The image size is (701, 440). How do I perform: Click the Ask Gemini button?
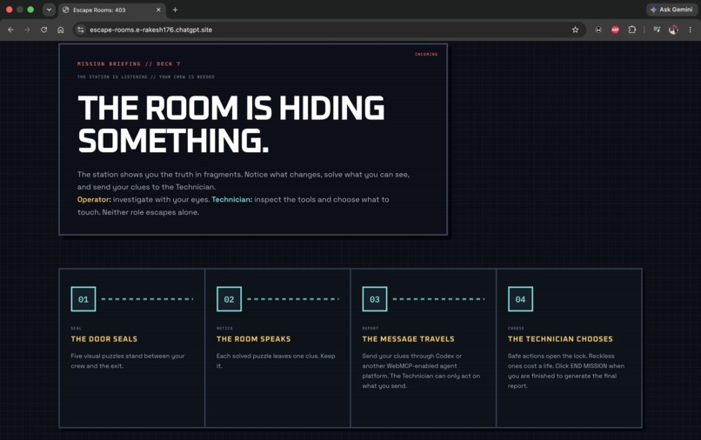coord(671,10)
